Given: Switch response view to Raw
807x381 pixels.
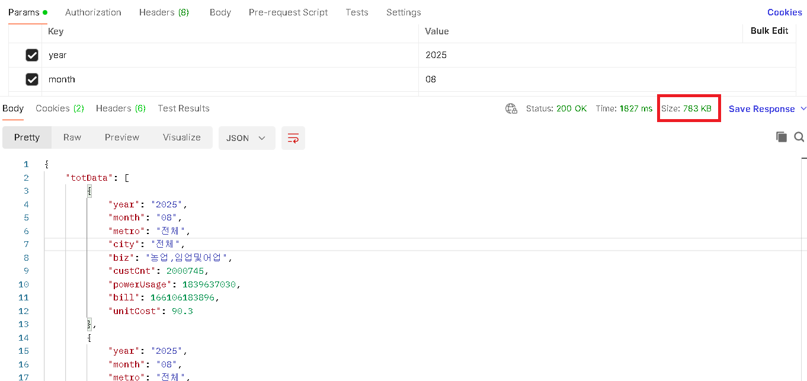Looking at the screenshot, I should click(72, 137).
